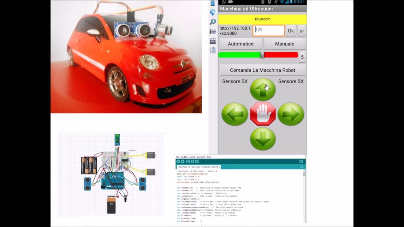This screenshot has height=227, width=404.
Task: Tap the green backward down arrow
Action: 263,139
